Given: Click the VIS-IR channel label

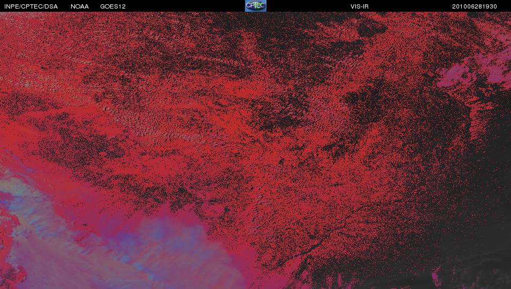Looking at the screenshot, I should point(360,6).
